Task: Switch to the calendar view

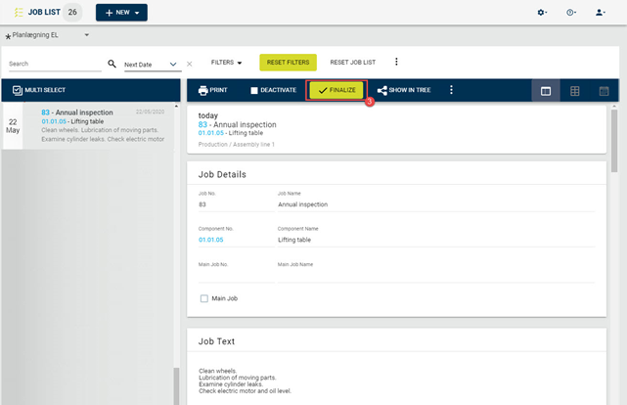Action: (x=604, y=91)
